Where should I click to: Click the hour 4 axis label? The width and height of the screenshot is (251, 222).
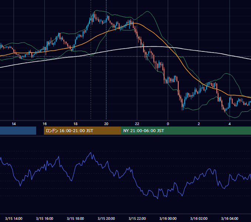(x=230, y=124)
